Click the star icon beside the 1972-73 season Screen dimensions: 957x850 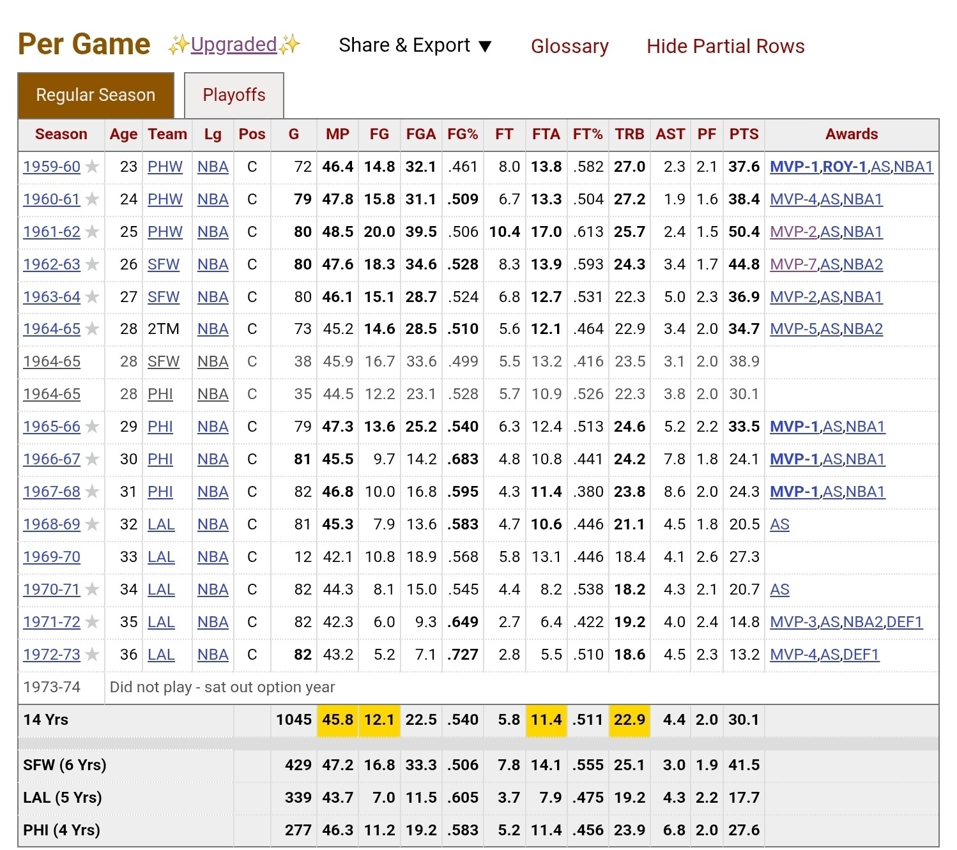click(x=93, y=655)
